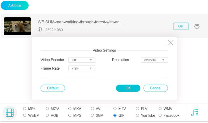Select the video formats film icon
Viewport: 208px width, 123px height.
[x=10, y=112]
